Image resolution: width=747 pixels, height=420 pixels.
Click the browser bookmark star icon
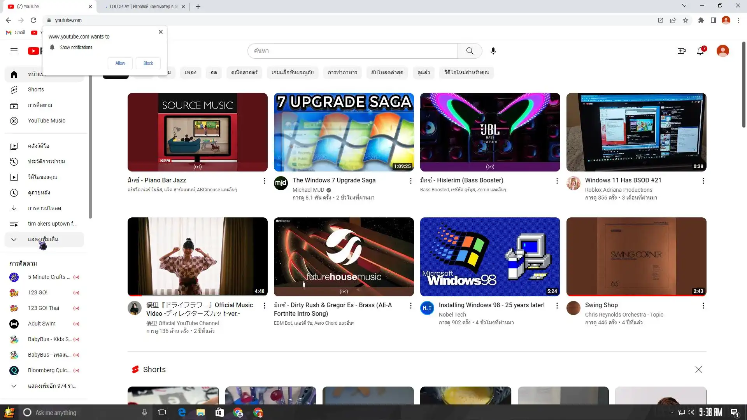pyautogui.click(x=686, y=20)
